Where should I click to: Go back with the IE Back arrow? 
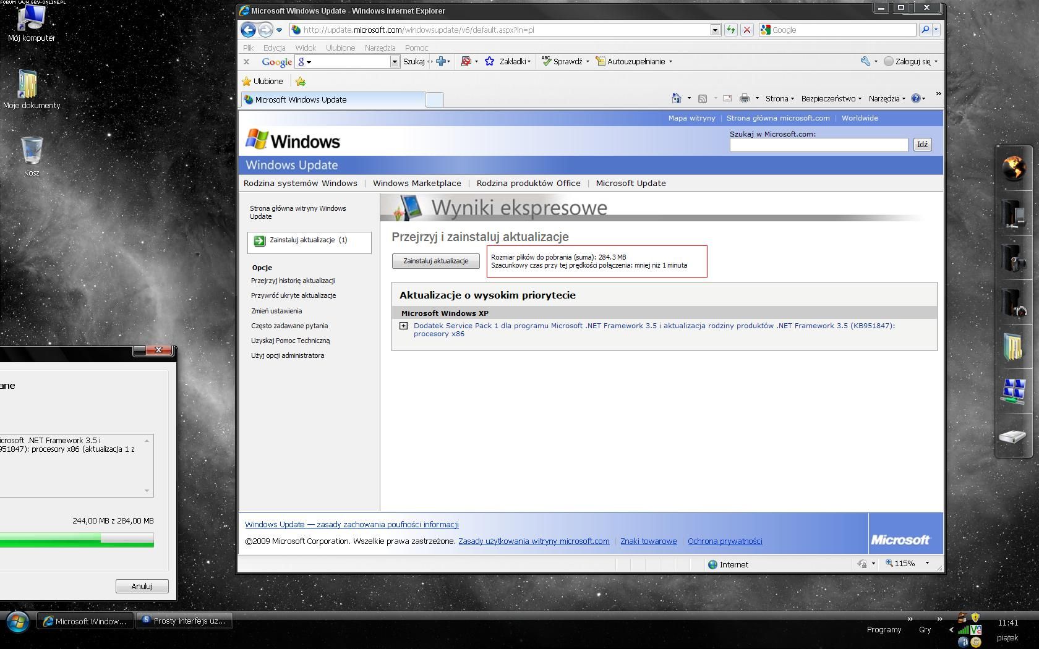coord(248,30)
